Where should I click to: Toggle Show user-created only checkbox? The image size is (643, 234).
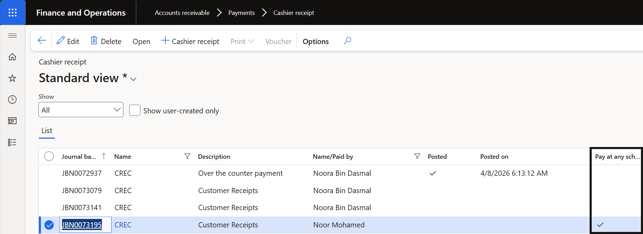[135, 110]
